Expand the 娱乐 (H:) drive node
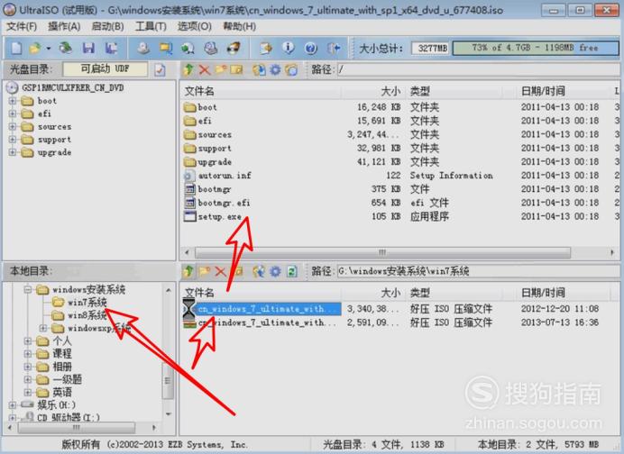Screen dimensions: 624x454 [x=13, y=404]
